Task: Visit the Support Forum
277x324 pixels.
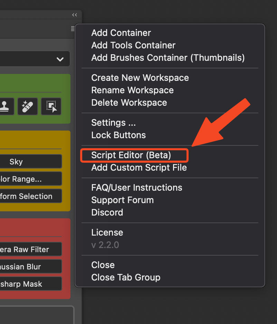Action: 122,200
